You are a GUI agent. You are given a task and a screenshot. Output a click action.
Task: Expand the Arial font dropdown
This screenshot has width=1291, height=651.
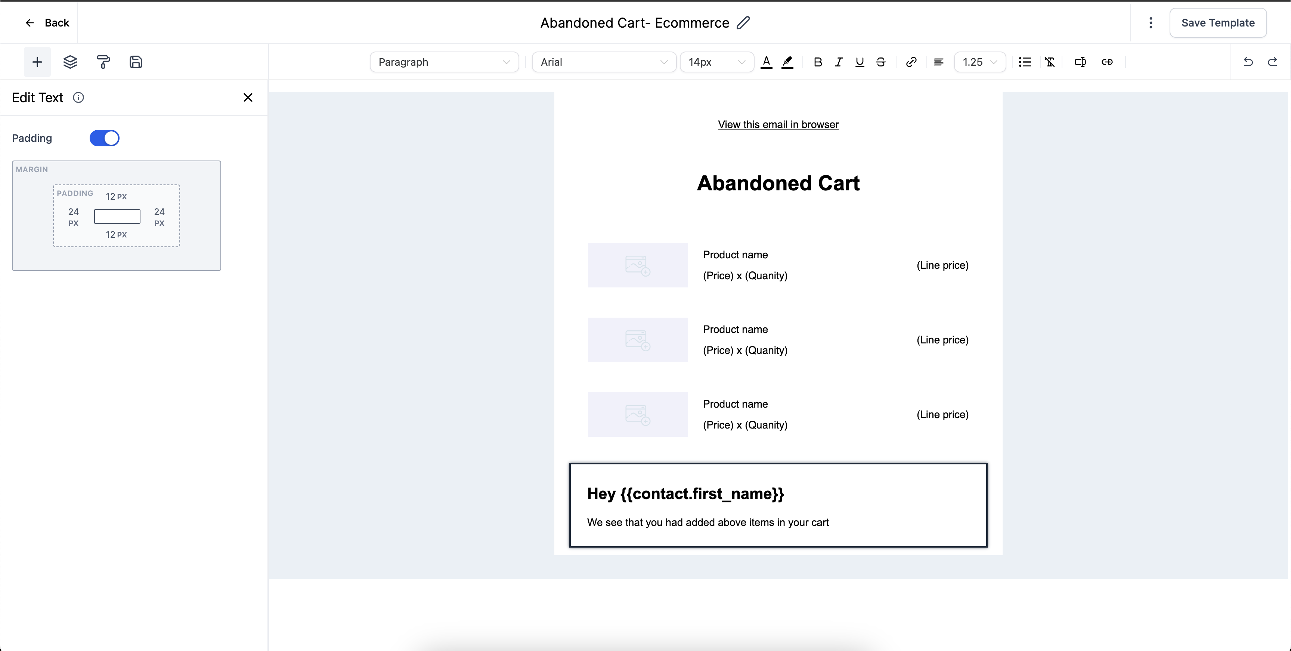[603, 62]
